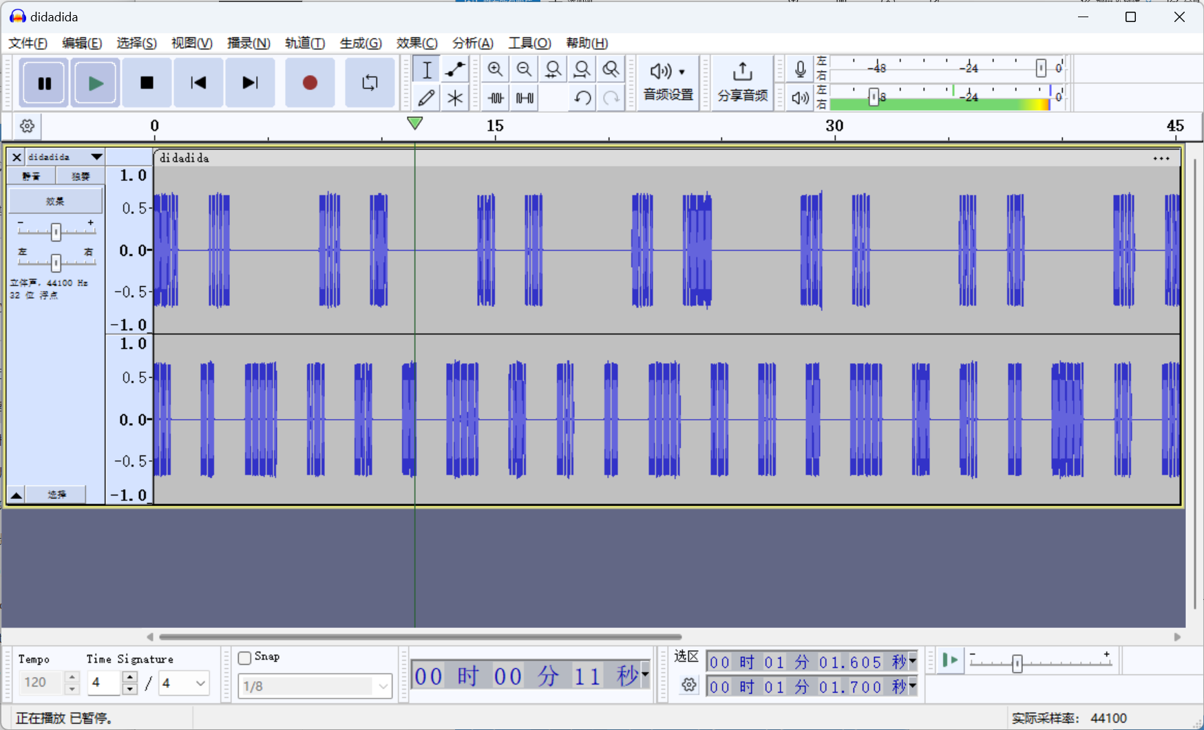Viewport: 1204px width, 730px height.
Task: Open selection toolbar gear settings
Action: (x=688, y=685)
